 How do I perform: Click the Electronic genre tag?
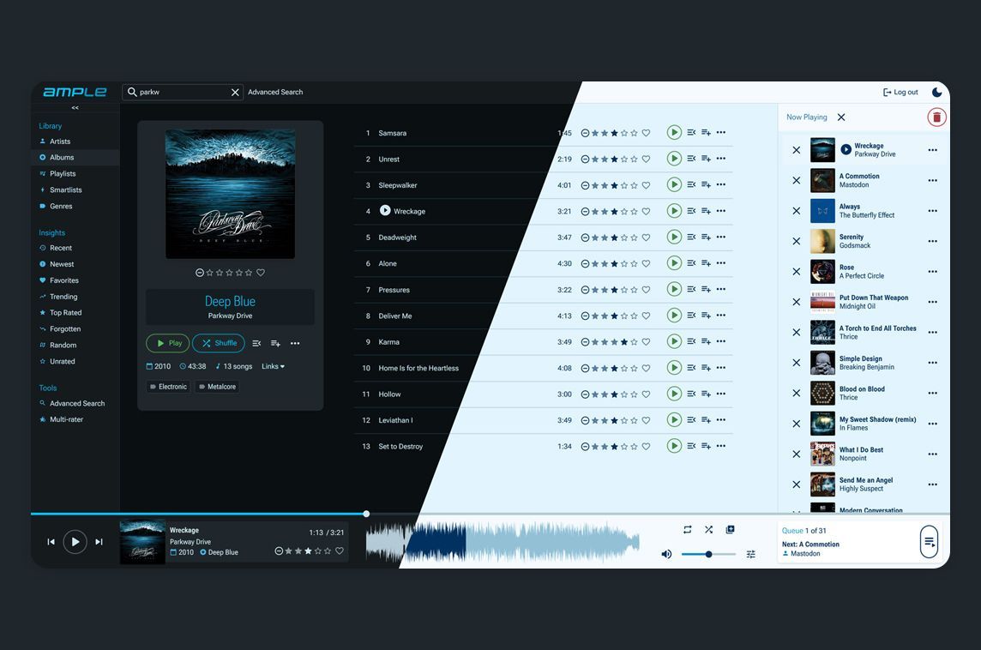(x=168, y=387)
